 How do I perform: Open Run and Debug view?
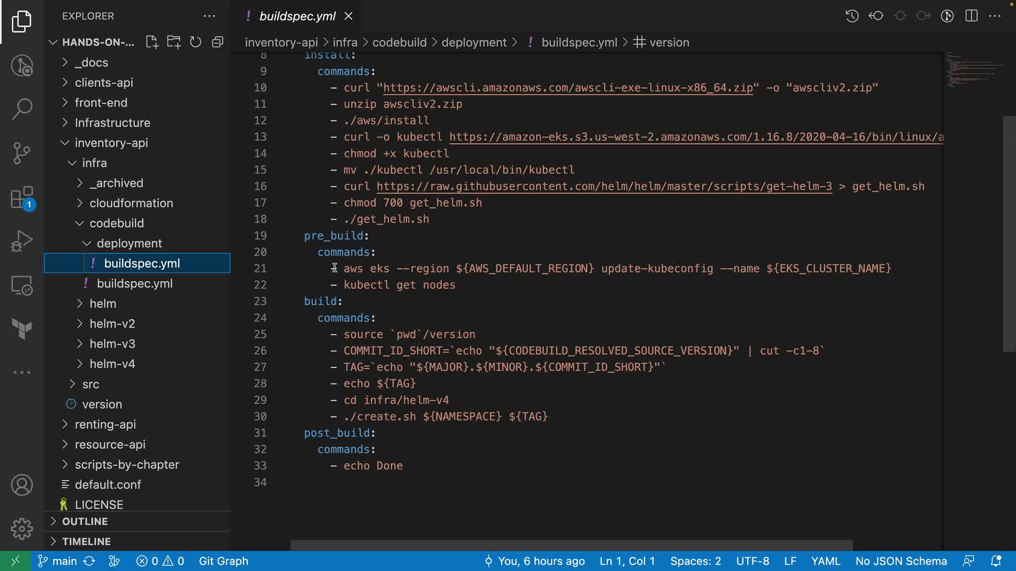22,241
